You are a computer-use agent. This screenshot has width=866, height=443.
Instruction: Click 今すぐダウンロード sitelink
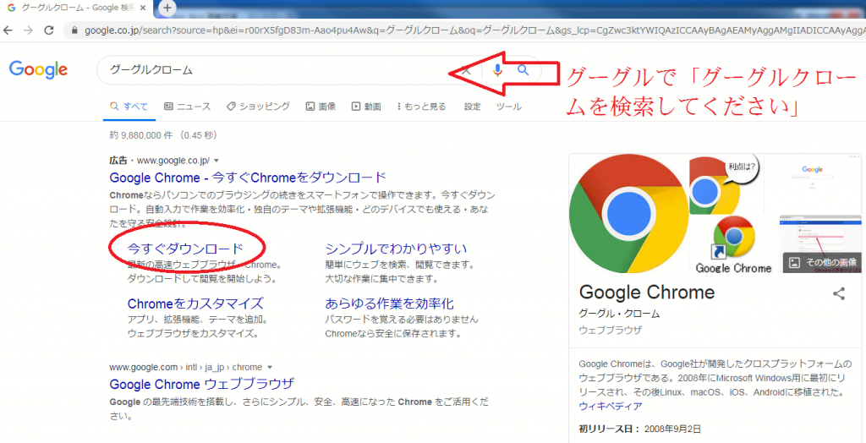185,248
